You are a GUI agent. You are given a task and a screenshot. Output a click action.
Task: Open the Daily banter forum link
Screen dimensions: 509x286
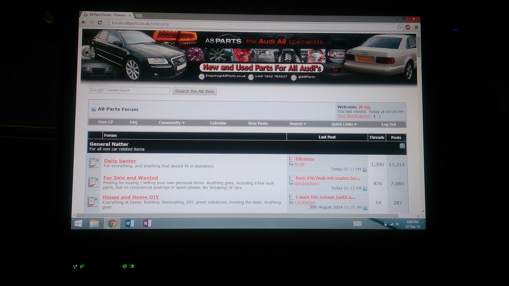tap(120, 161)
